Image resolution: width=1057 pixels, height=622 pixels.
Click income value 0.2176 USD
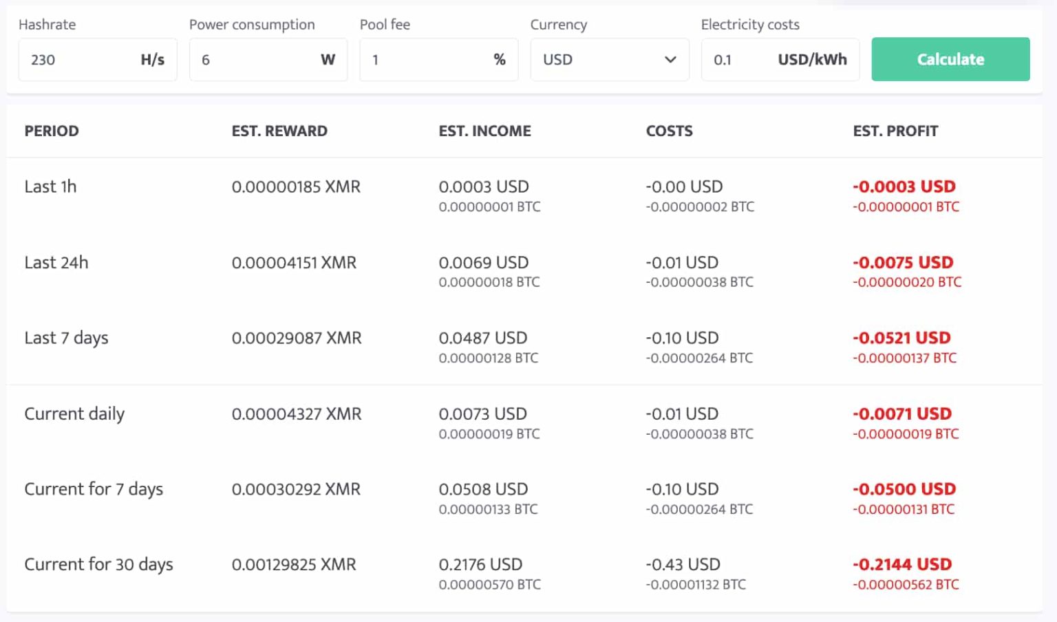[480, 564]
